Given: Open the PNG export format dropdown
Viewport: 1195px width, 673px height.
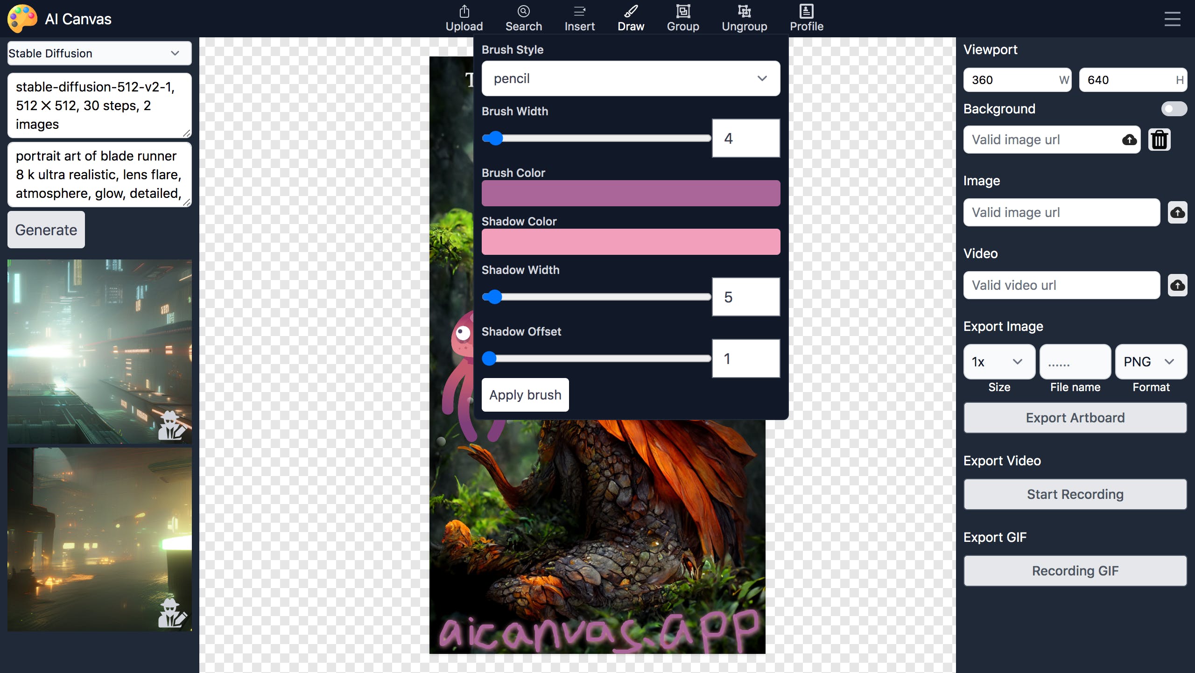Looking at the screenshot, I should point(1151,361).
